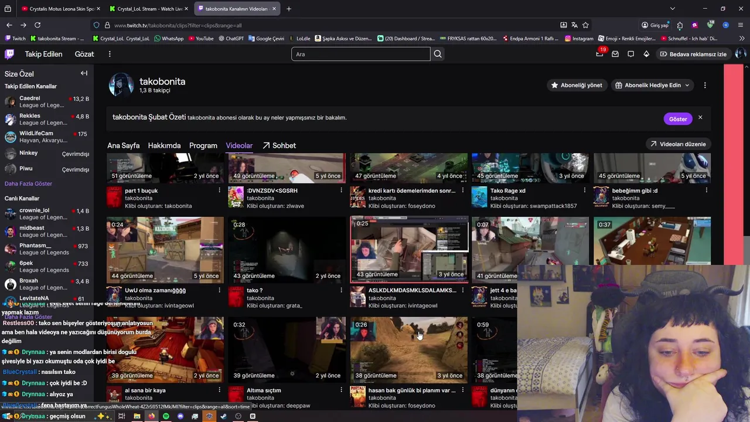Expand the Abonelik Hediye Edin dropdown
The width and height of the screenshot is (750, 422).
(x=687, y=85)
